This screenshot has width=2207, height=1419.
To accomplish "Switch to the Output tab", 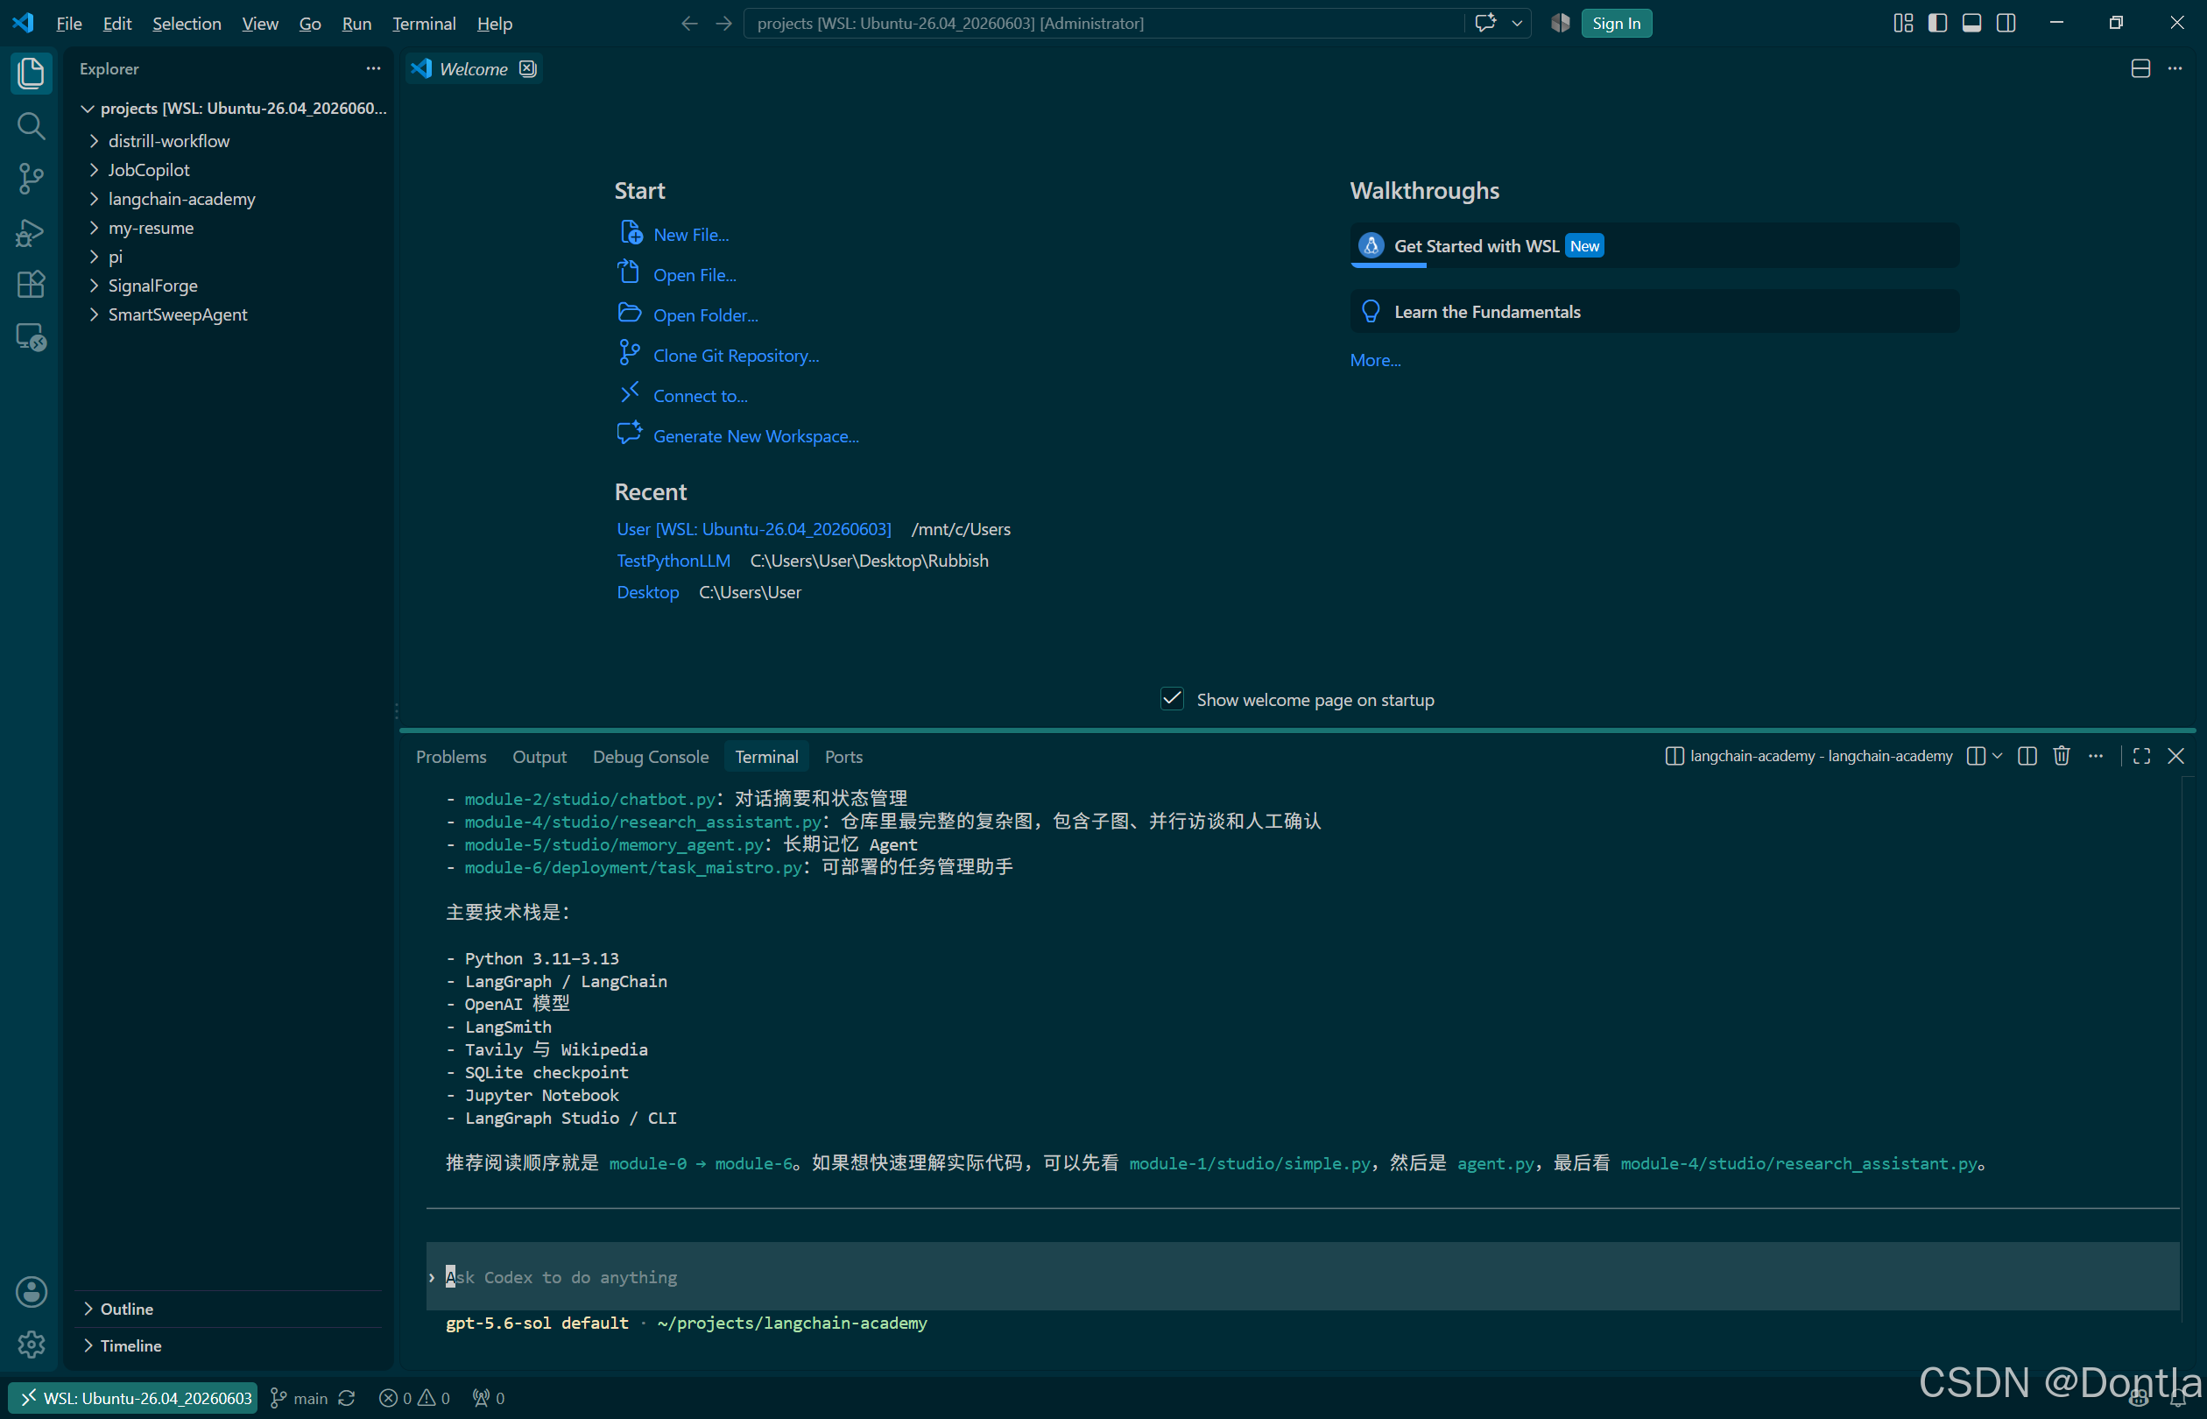I will [539, 757].
